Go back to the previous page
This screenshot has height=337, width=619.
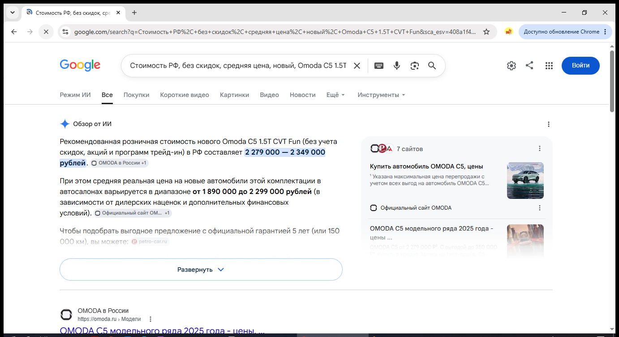coord(14,32)
